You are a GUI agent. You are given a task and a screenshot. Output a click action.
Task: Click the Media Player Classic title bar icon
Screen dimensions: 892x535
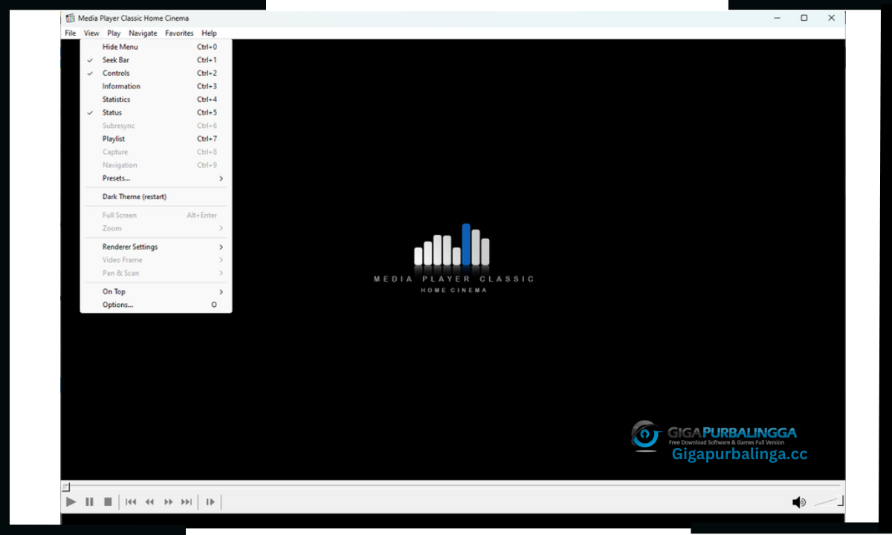pos(70,18)
